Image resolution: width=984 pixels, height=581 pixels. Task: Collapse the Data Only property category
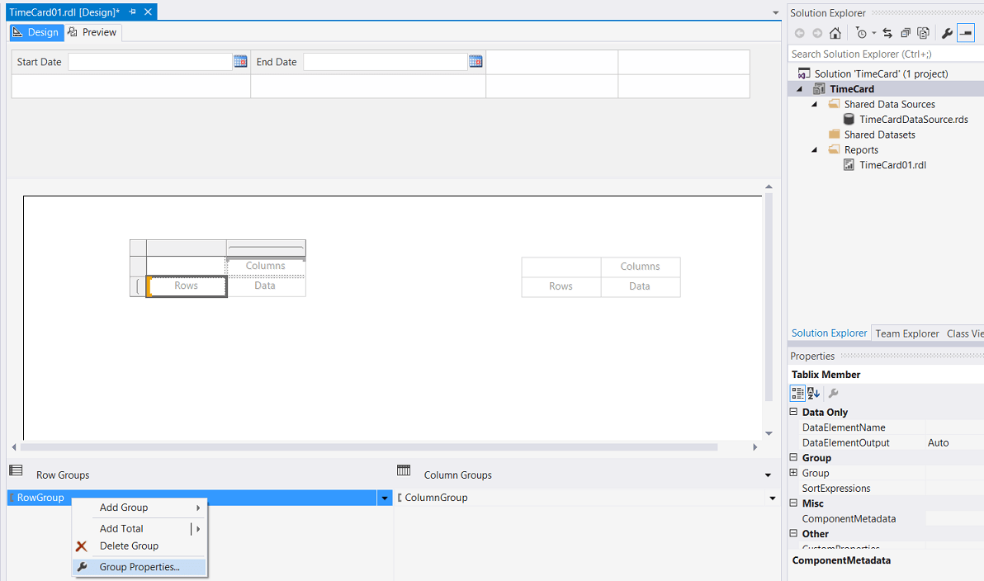pos(794,412)
